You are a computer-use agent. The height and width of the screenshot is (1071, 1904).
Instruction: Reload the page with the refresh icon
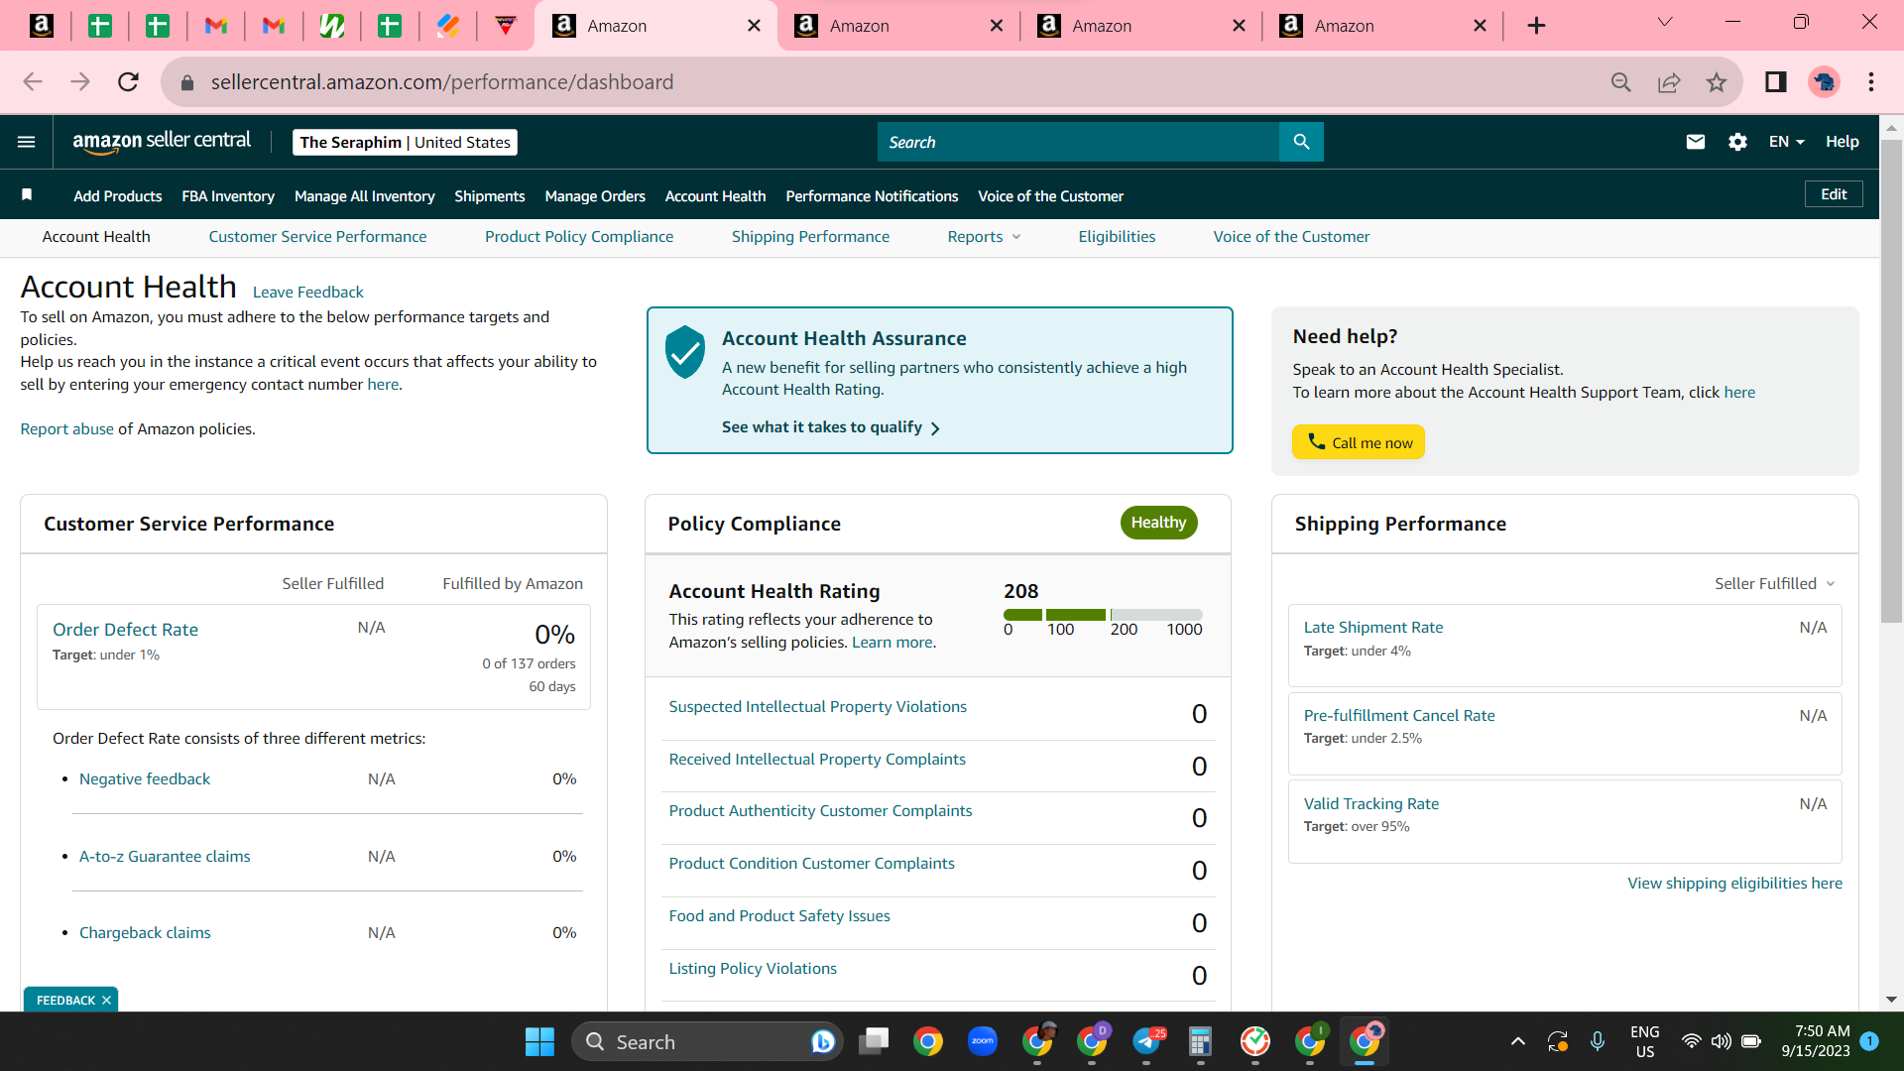point(128,82)
